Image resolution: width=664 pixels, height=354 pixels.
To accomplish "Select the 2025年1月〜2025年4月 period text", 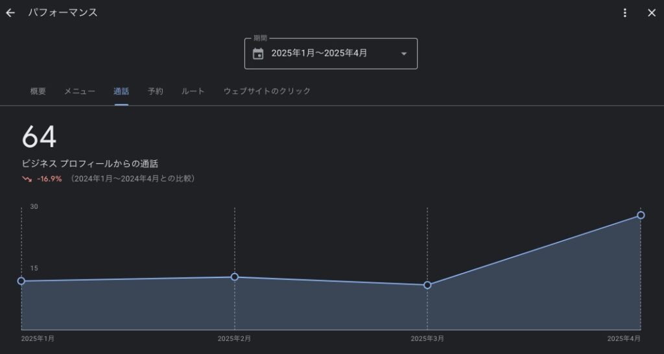I will 319,54.
